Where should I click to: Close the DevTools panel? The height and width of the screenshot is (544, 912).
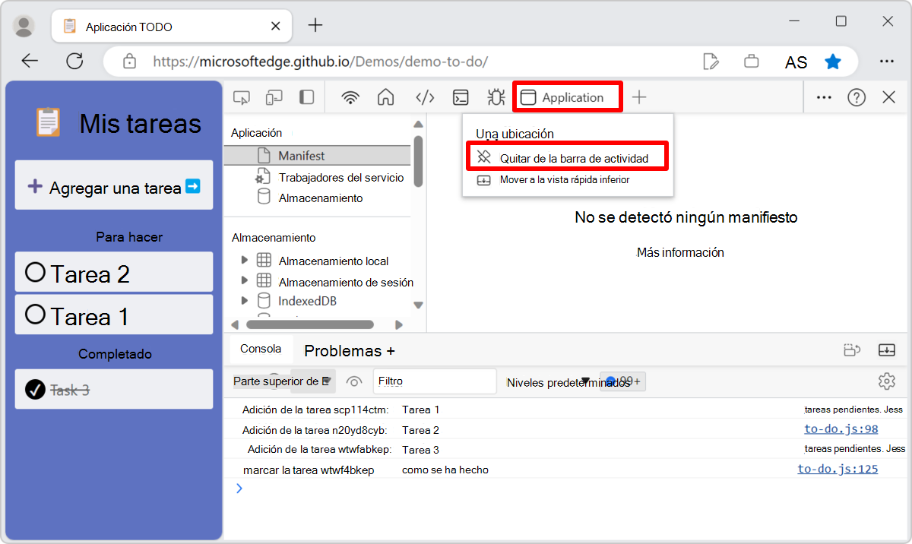[x=888, y=97]
